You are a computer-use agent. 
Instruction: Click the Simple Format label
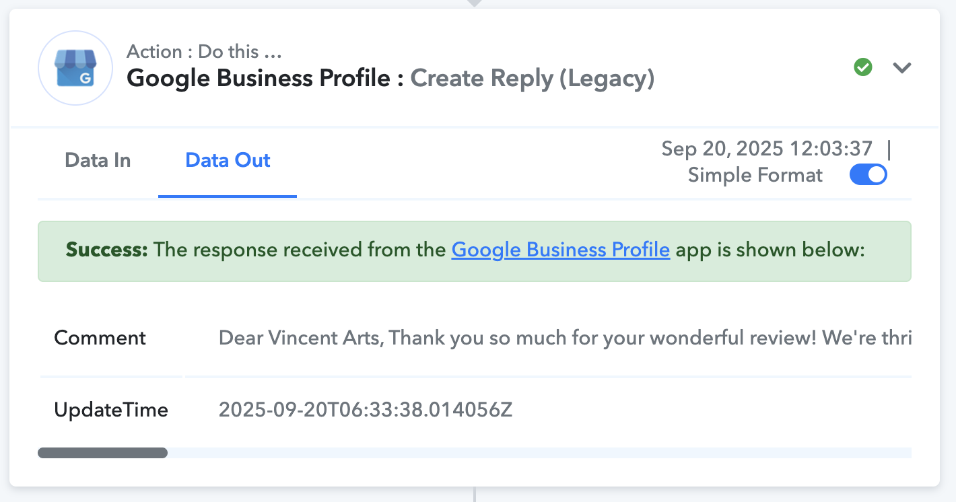755,176
